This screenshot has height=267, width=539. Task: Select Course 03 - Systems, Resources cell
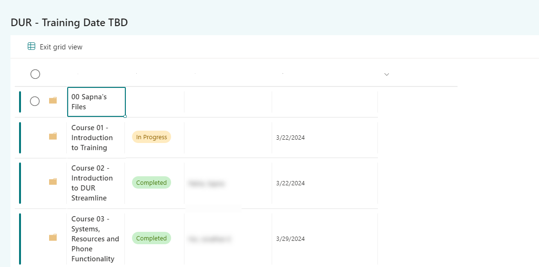[96, 238]
